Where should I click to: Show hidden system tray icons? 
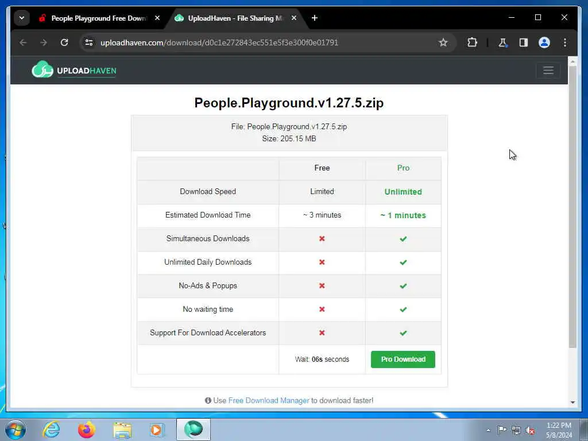pos(488,430)
